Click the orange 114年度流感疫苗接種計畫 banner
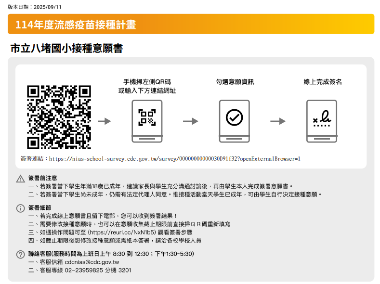Screen dimensions: 380x284 (x=191, y=24)
